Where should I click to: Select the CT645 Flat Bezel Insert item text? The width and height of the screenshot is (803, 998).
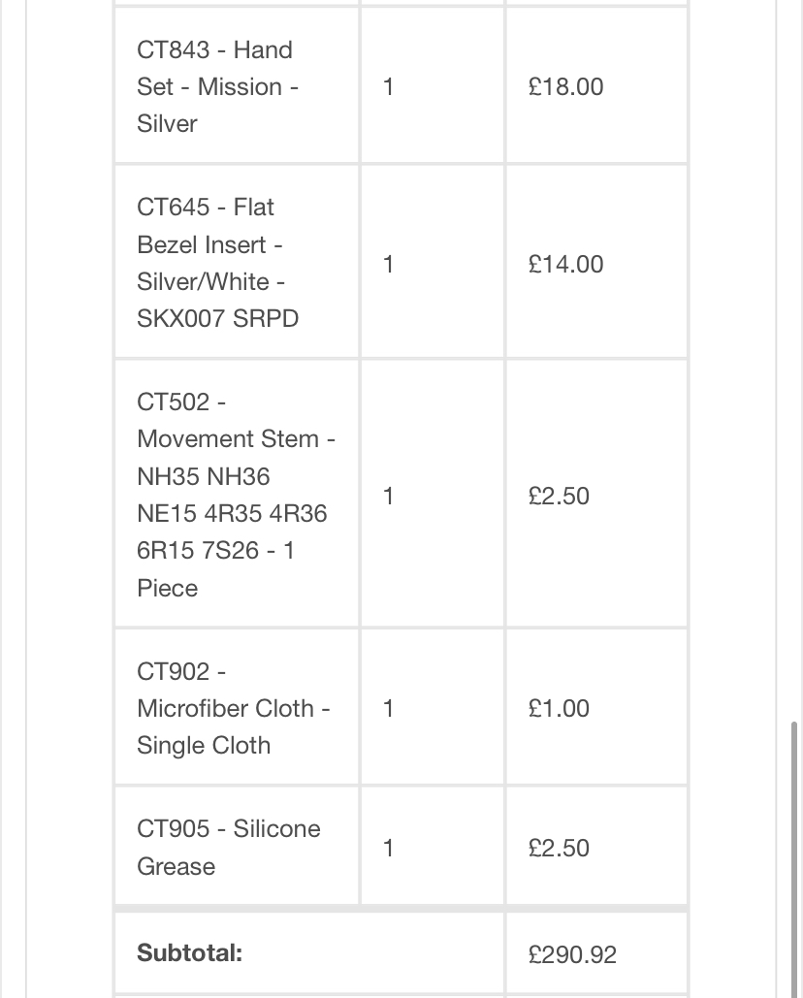[x=217, y=263]
